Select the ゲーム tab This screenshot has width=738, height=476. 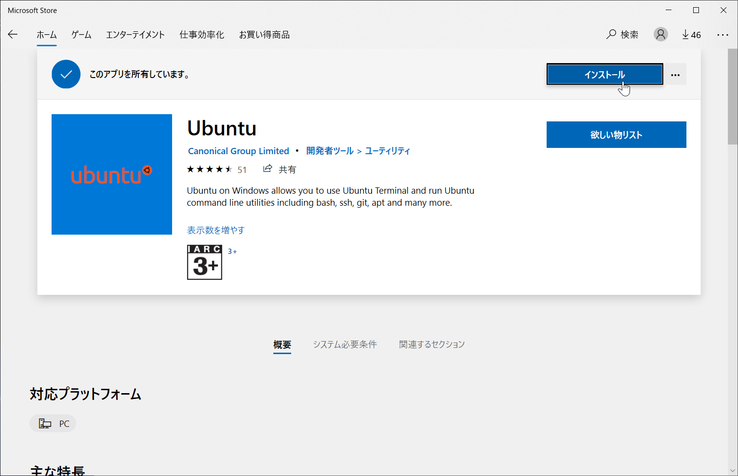point(81,35)
